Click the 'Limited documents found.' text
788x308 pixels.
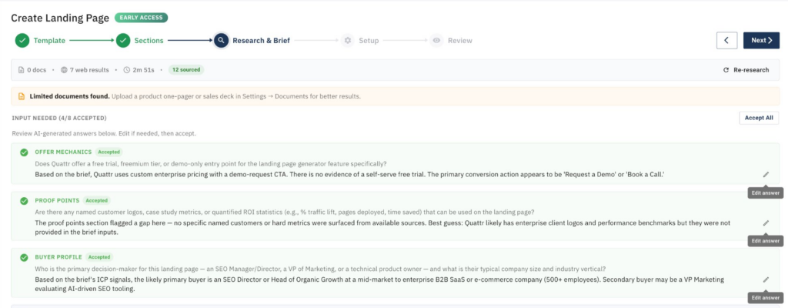69,96
